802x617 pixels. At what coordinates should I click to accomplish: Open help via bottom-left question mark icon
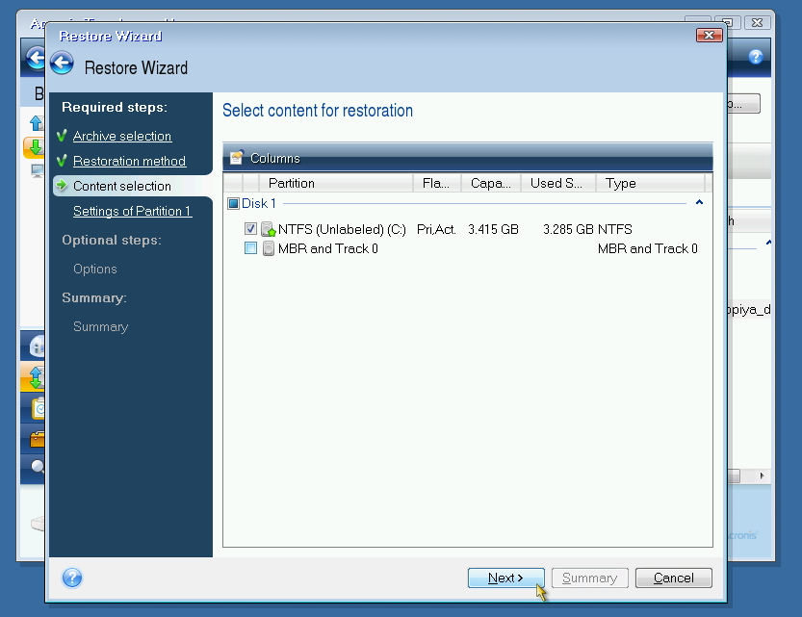72,578
